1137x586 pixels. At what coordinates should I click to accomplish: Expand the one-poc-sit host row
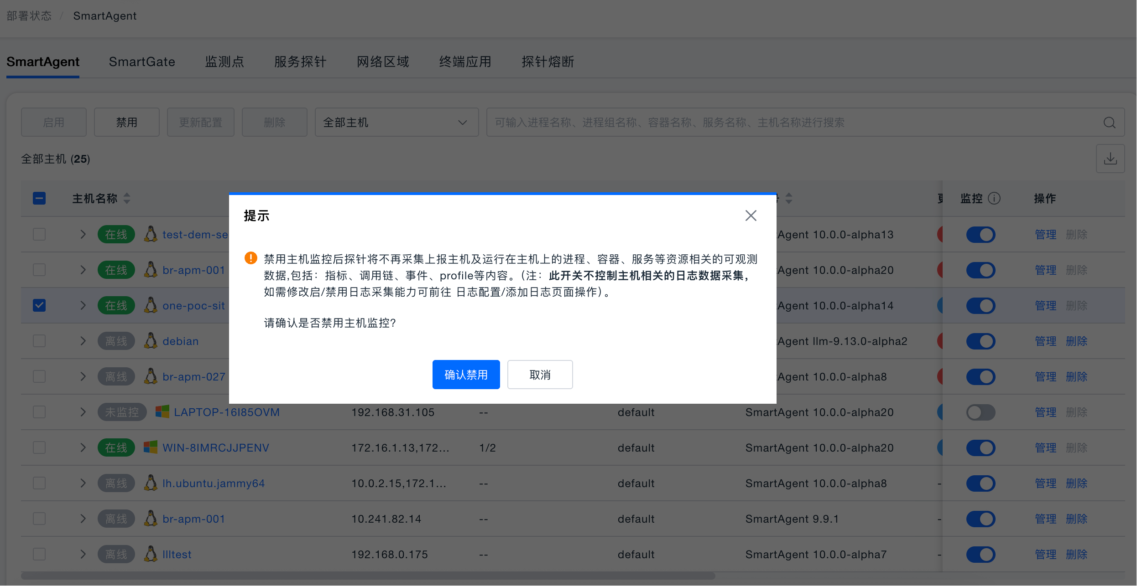(x=83, y=305)
